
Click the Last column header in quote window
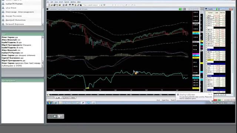[217, 13]
